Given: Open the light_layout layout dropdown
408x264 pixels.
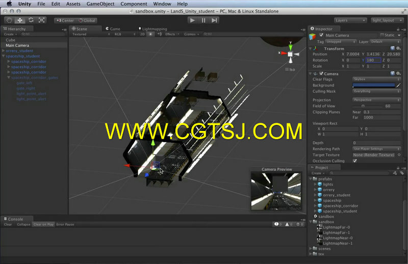Looking at the screenshot, I should [387, 20].
